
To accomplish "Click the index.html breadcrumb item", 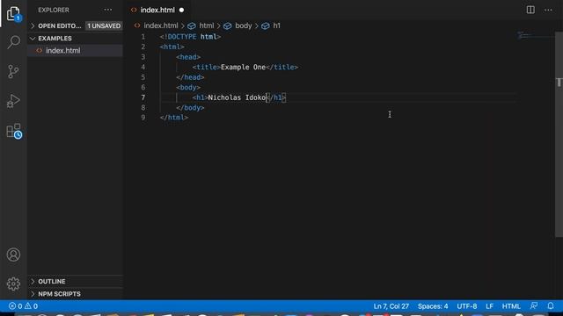I will [x=160, y=25].
